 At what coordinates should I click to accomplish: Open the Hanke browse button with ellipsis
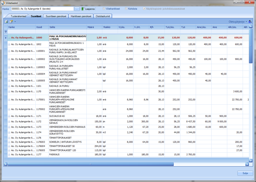(77, 9)
